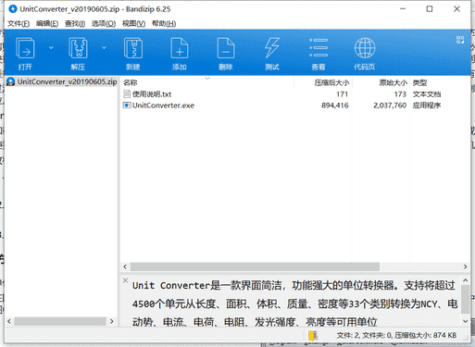The width and height of the screenshot is (475, 347).
Task: Click the zip icon beside the tree root item
Action: point(11,81)
